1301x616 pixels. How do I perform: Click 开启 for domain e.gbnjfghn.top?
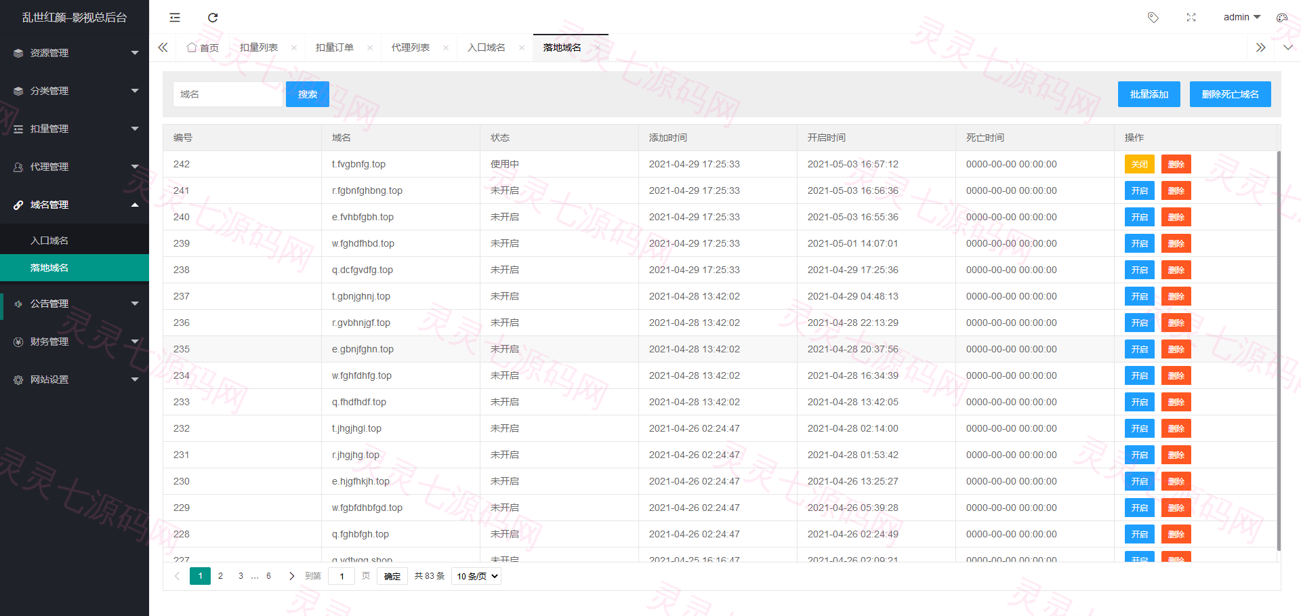pyautogui.click(x=1140, y=349)
